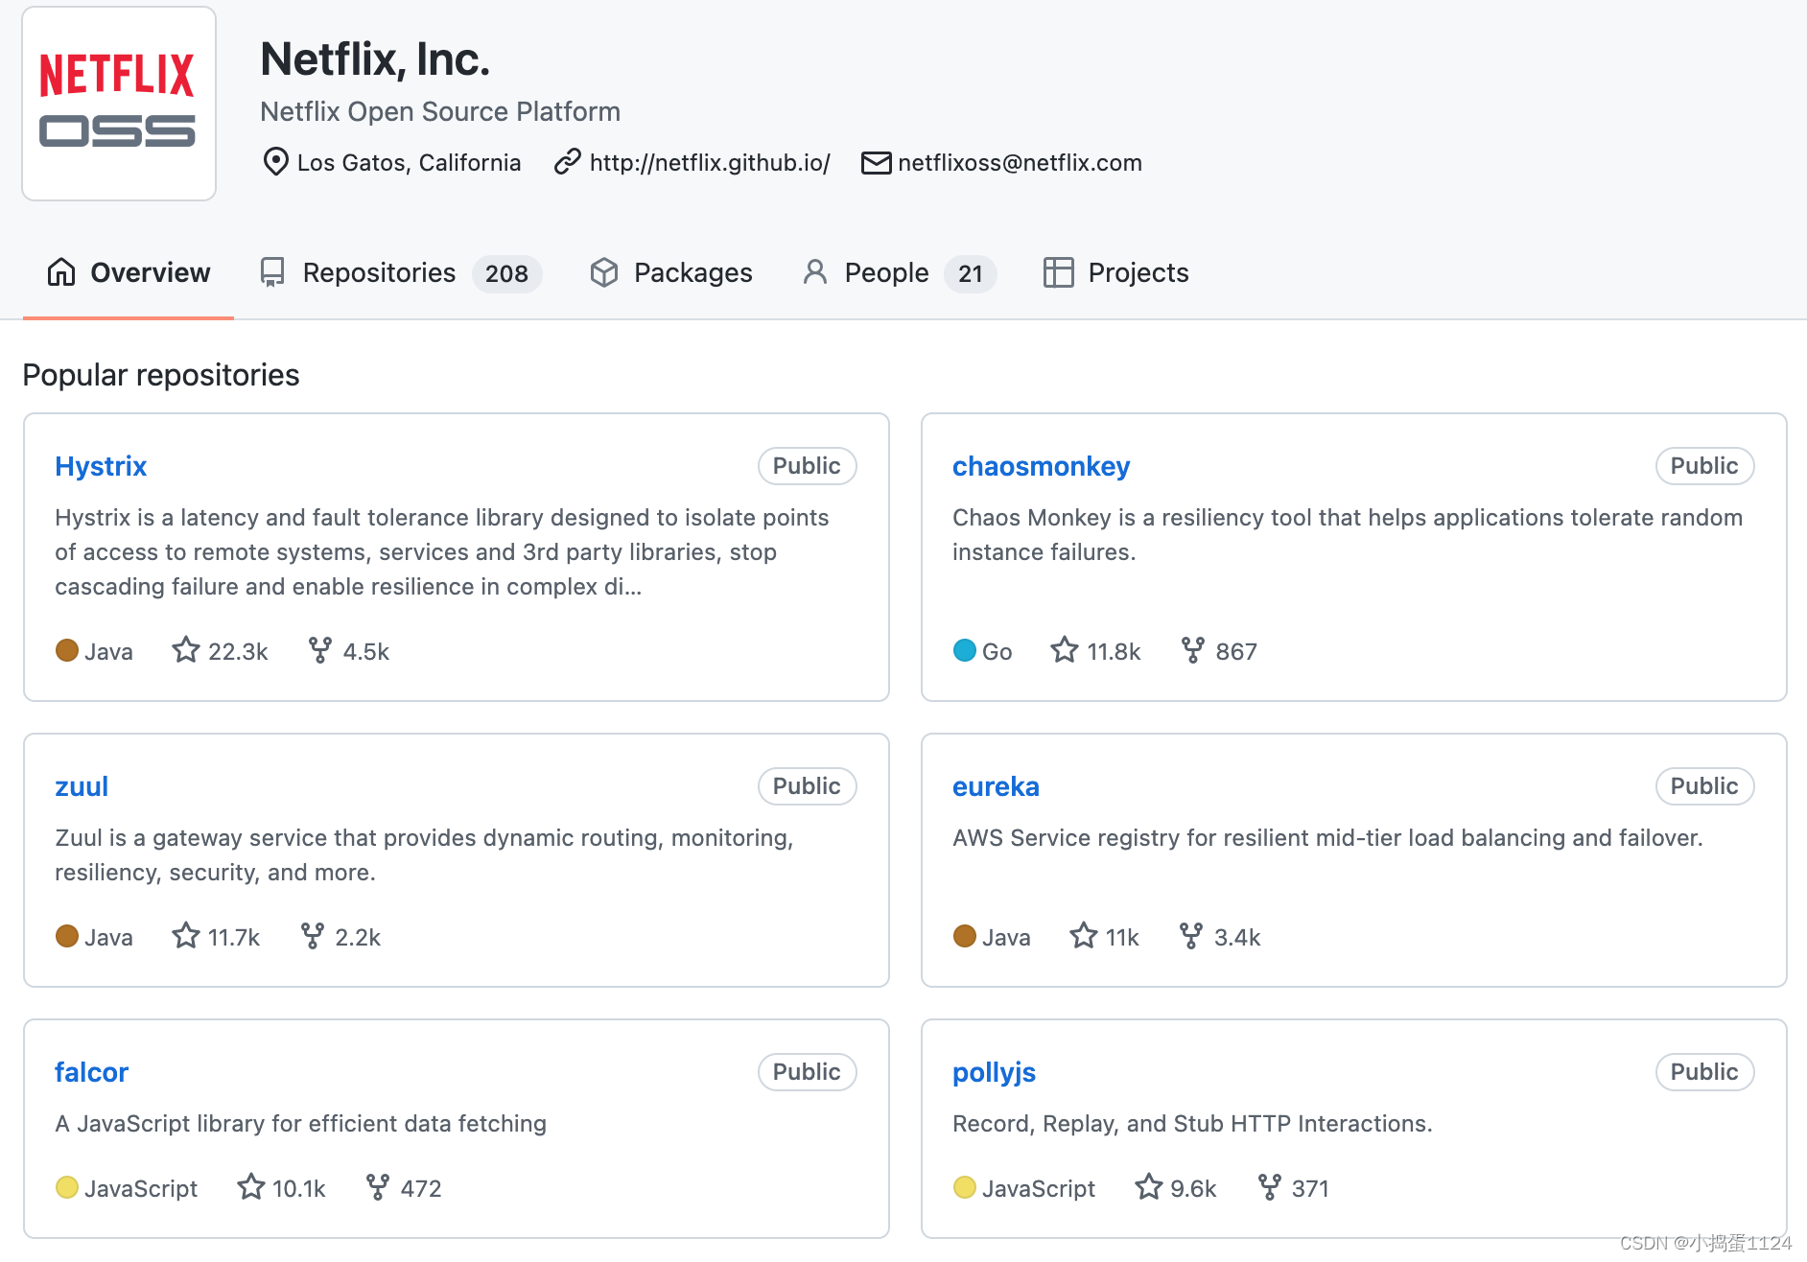The image size is (1807, 1262).
Task: Open the pollyjs repository link
Action: 994,1072
